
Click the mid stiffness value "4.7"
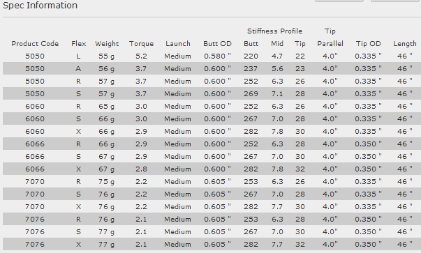[277, 56]
